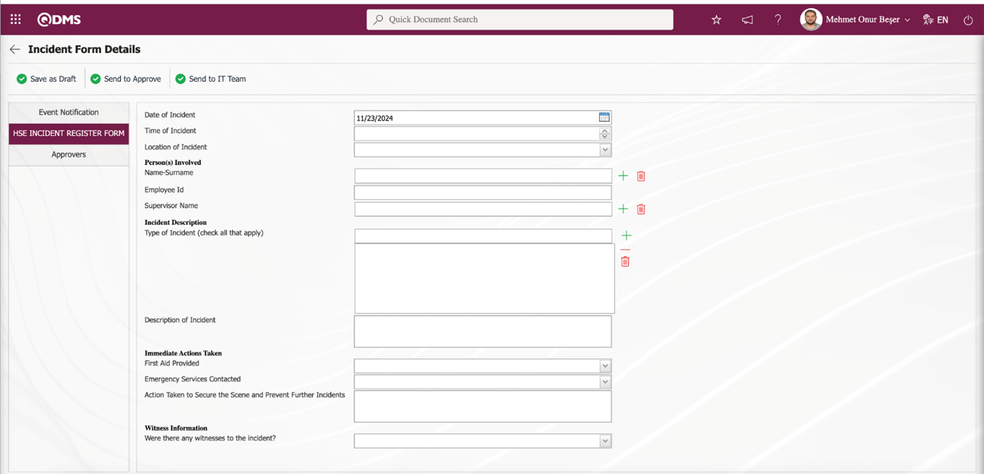Screen dimensions: 984x474
Task: Open the apps grid menu icon
Action: [x=15, y=19]
